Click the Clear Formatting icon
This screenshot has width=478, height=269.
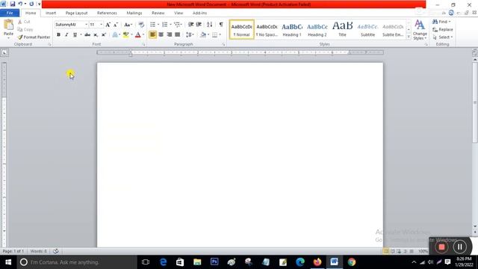click(141, 25)
